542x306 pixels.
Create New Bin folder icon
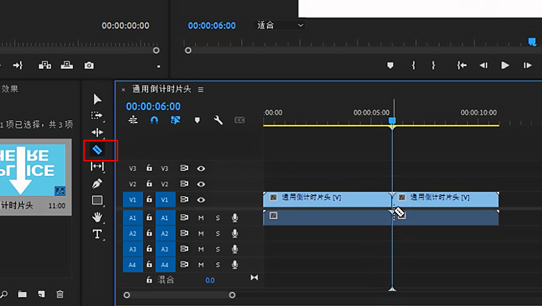pyautogui.click(x=22, y=294)
